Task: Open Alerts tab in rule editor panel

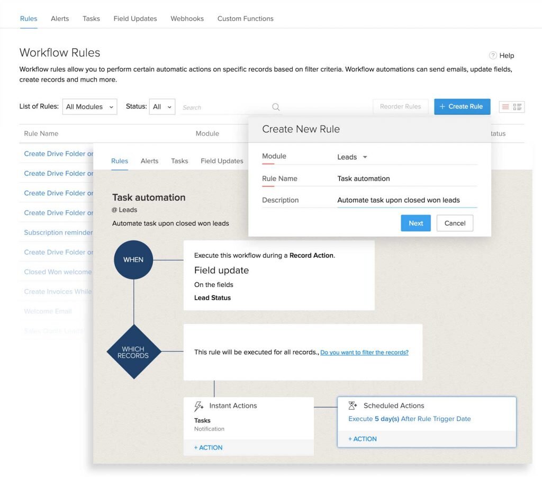Action: [x=149, y=161]
